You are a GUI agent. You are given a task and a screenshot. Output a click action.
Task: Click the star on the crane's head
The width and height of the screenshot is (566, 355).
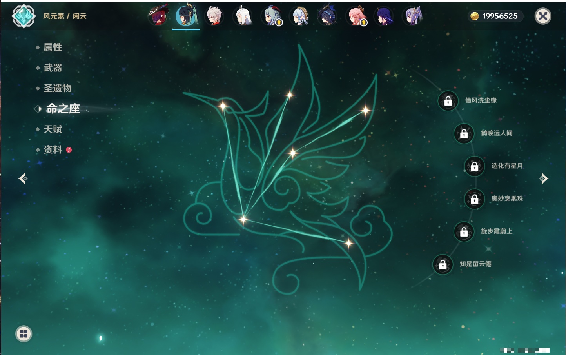[223, 106]
